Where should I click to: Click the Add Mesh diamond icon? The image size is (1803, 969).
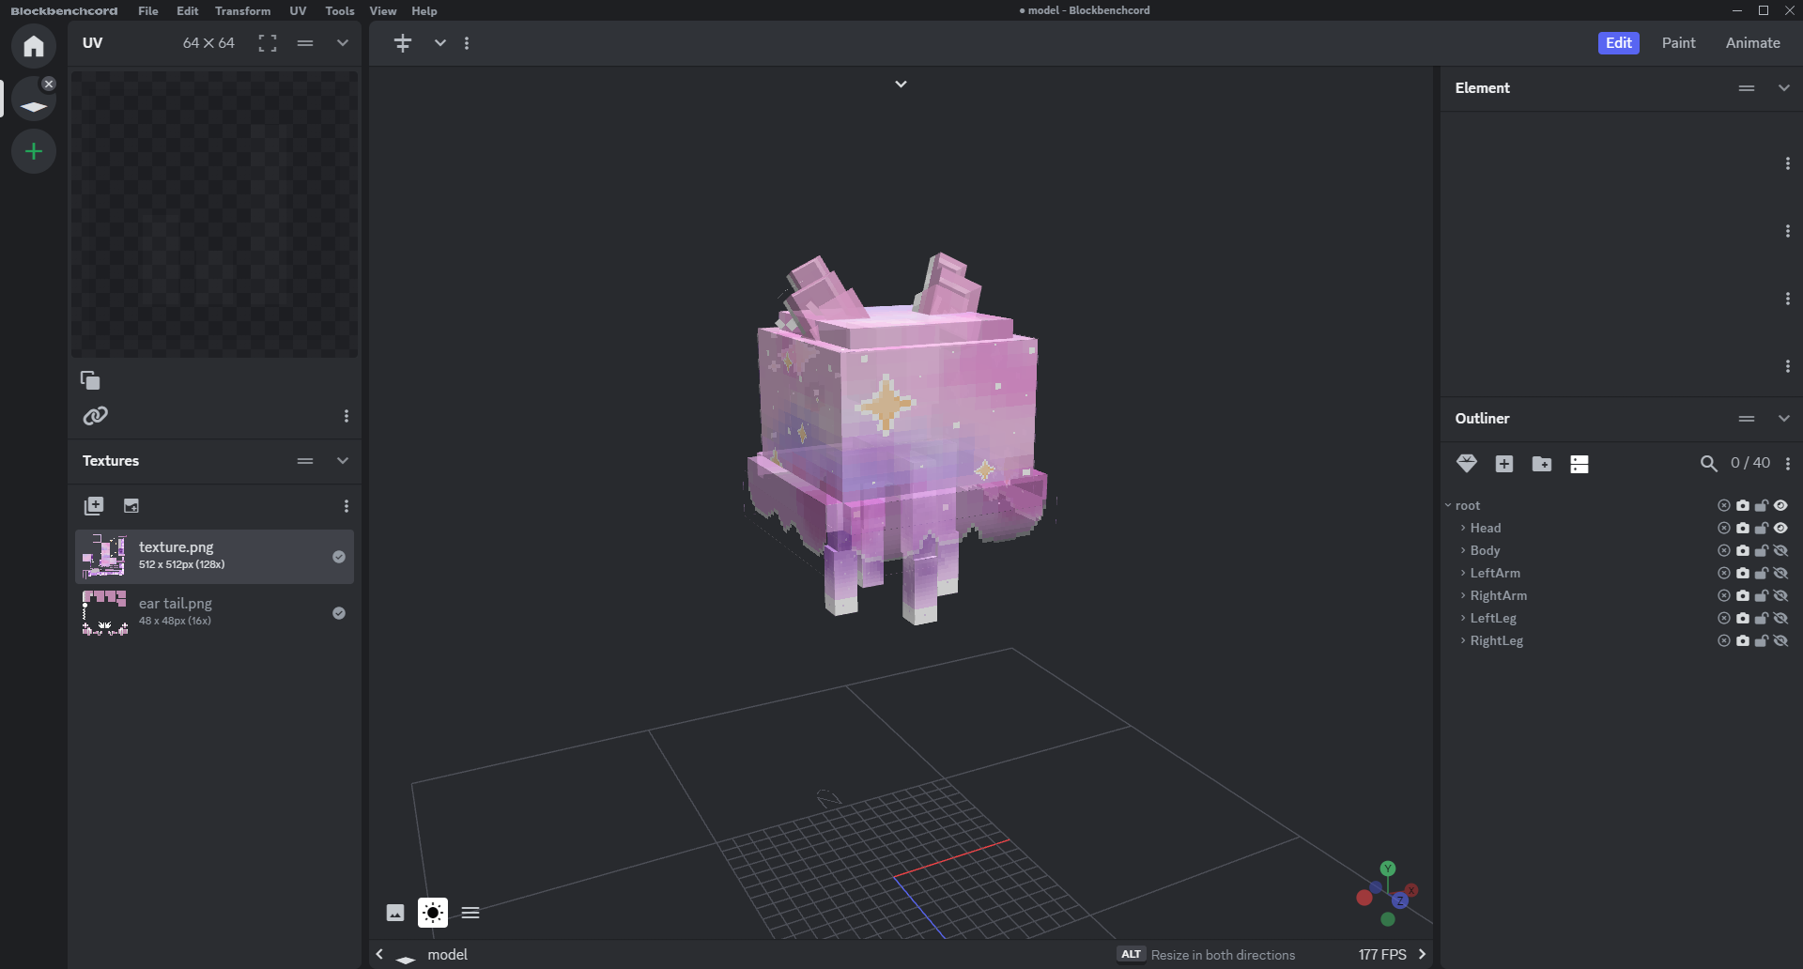click(1466, 464)
